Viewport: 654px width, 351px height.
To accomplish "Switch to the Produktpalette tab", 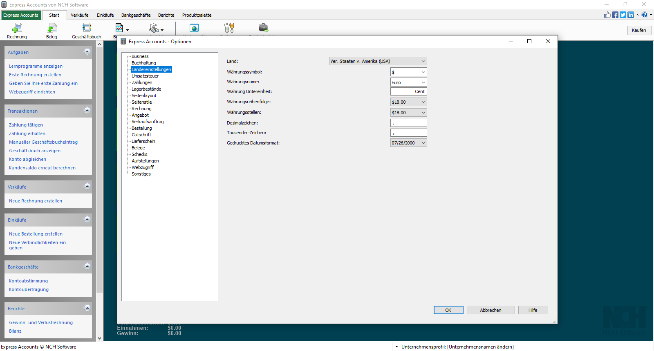I will [x=197, y=15].
